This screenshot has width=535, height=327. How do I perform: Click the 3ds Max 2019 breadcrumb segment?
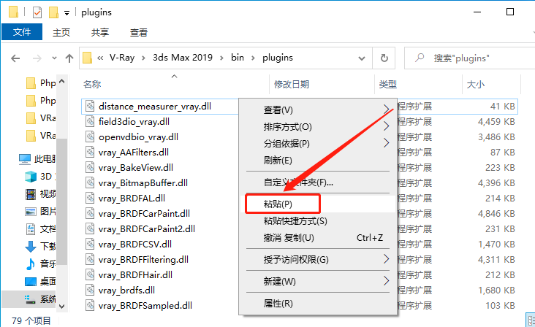coord(183,58)
